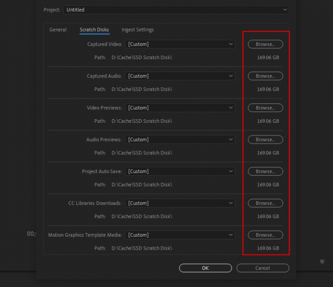Image resolution: width=333 pixels, height=287 pixels.
Task: Browse for Project Auto Save folder
Action: coord(265,171)
